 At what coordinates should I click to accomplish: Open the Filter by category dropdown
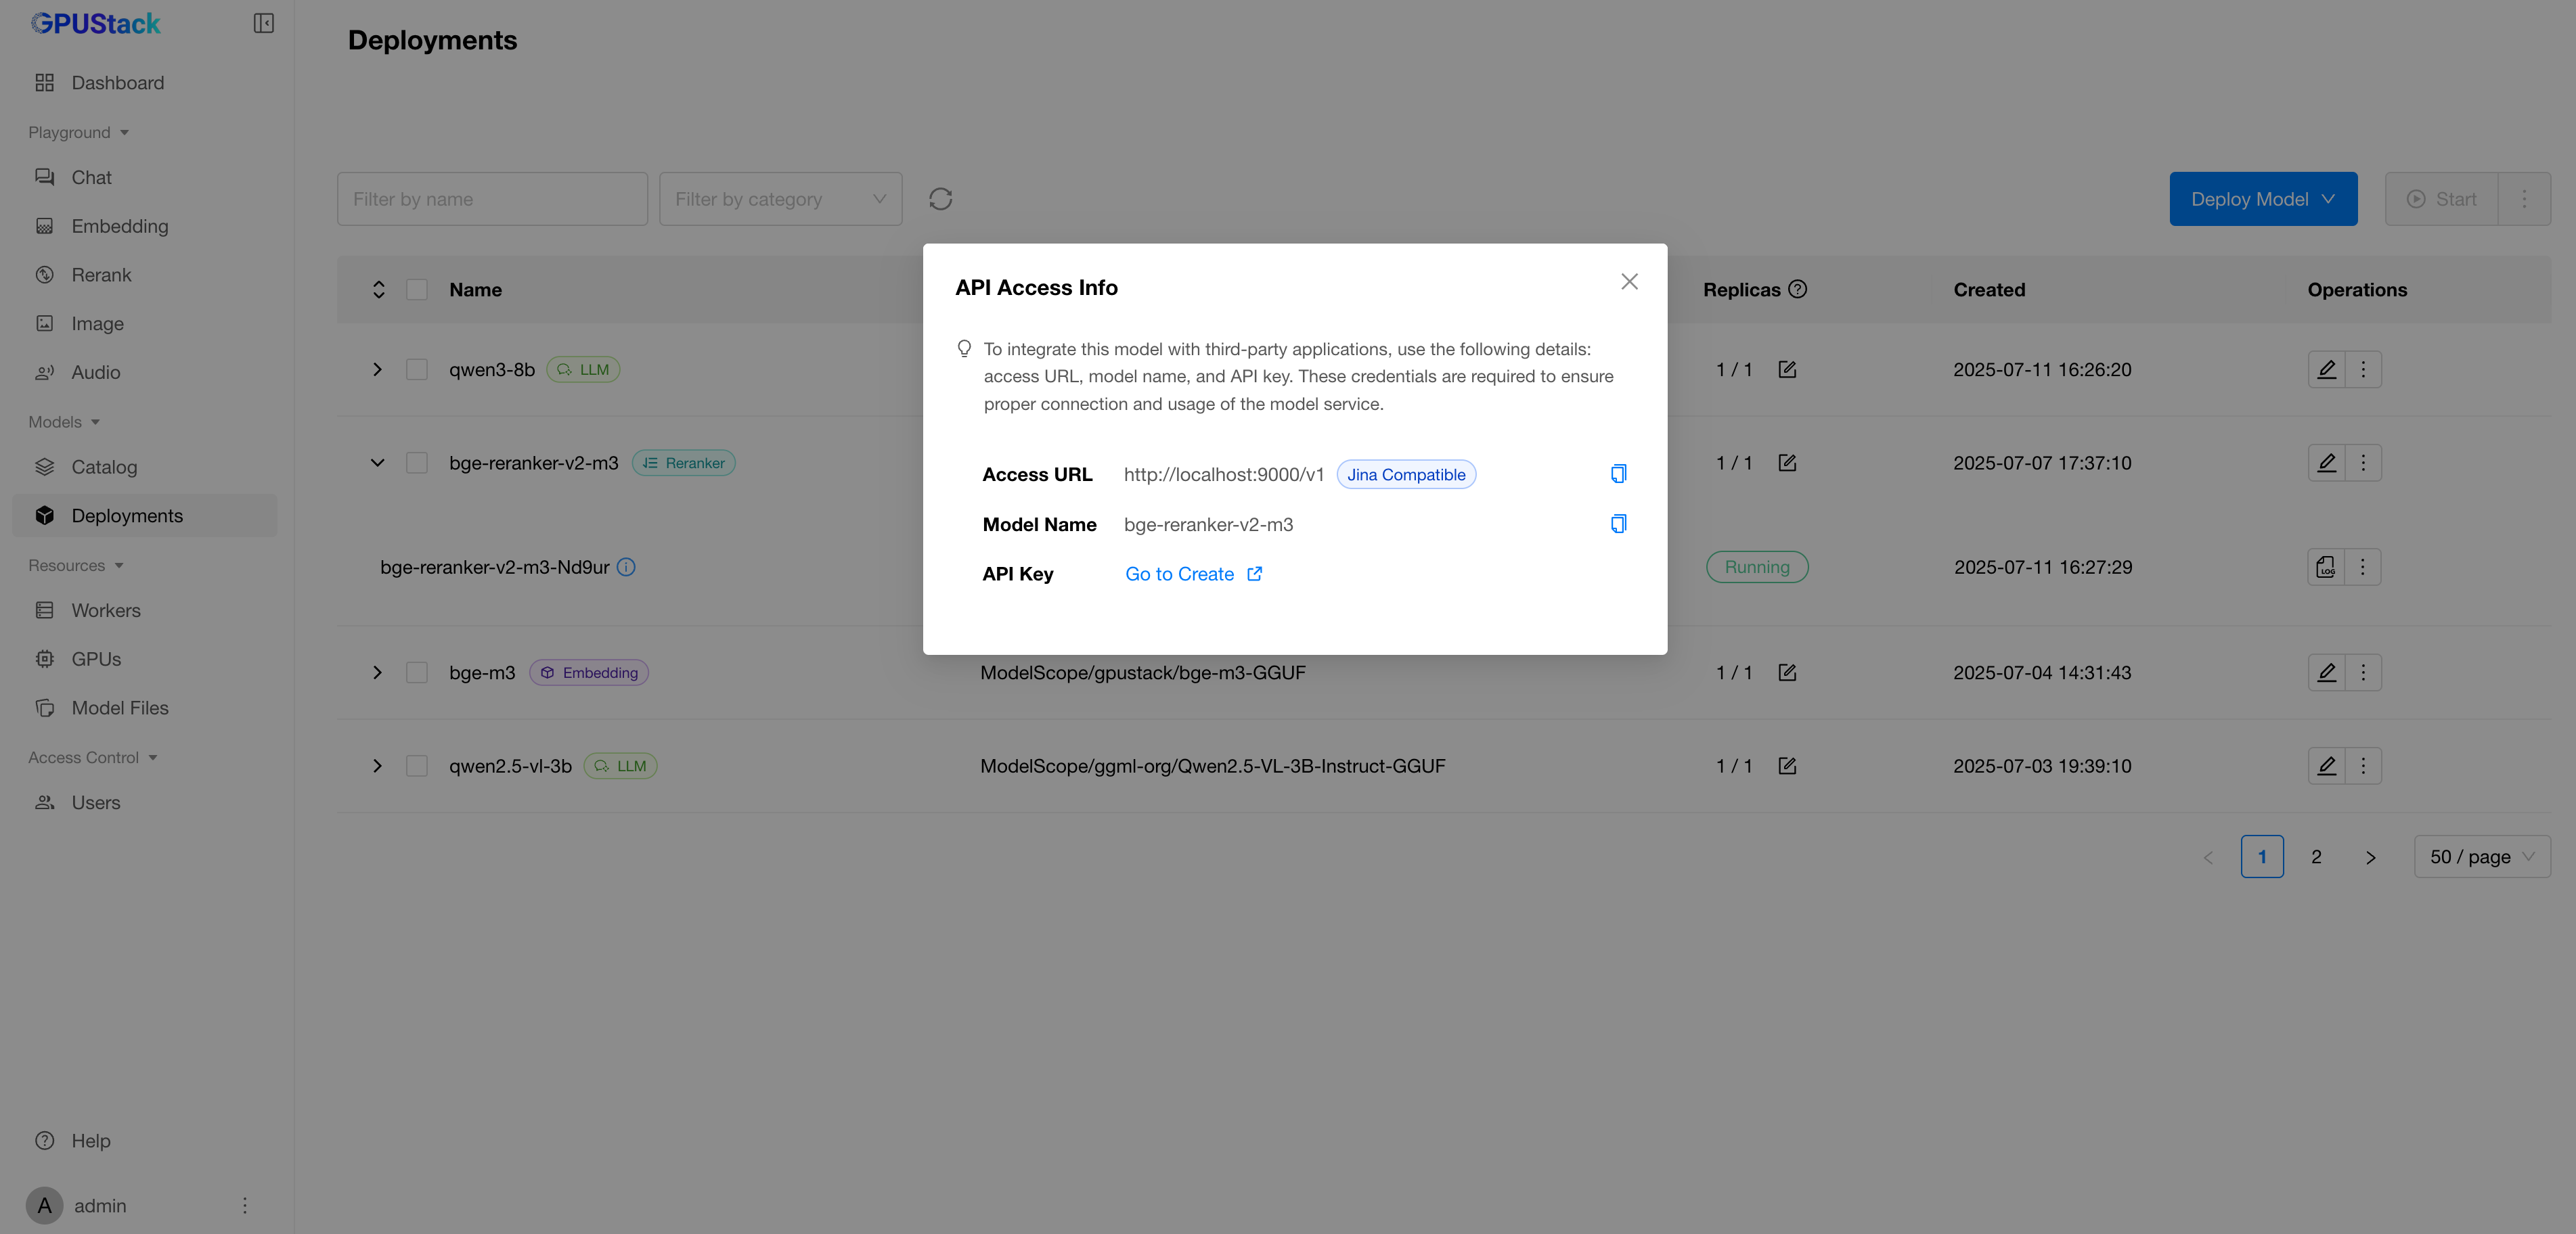point(780,199)
